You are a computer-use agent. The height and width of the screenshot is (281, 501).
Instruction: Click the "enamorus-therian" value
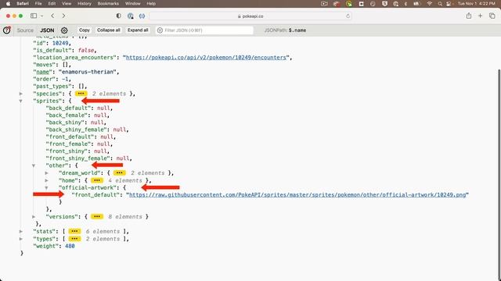(x=87, y=72)
